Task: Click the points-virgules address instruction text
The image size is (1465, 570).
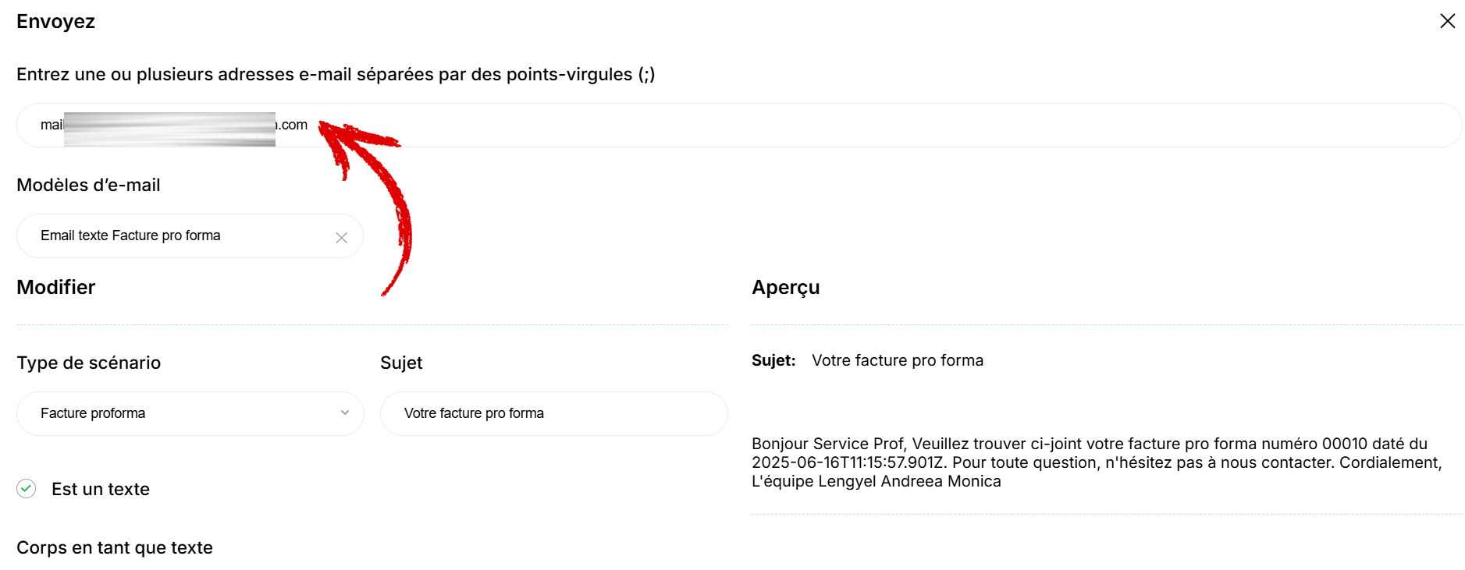Action: [x=336, y=74]
